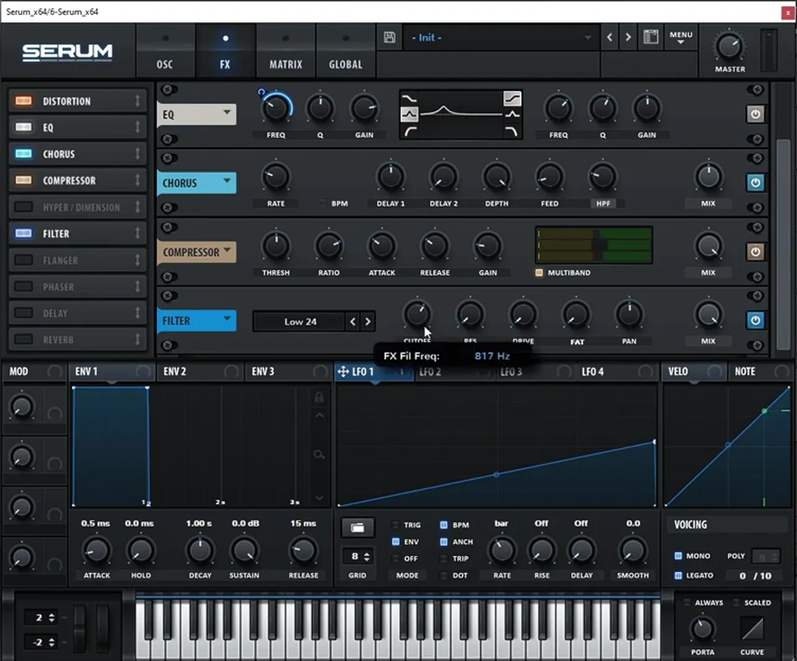Select the ENV 2 tab
The width and height of the screenshot is (797, 661).
pos(199,372)
